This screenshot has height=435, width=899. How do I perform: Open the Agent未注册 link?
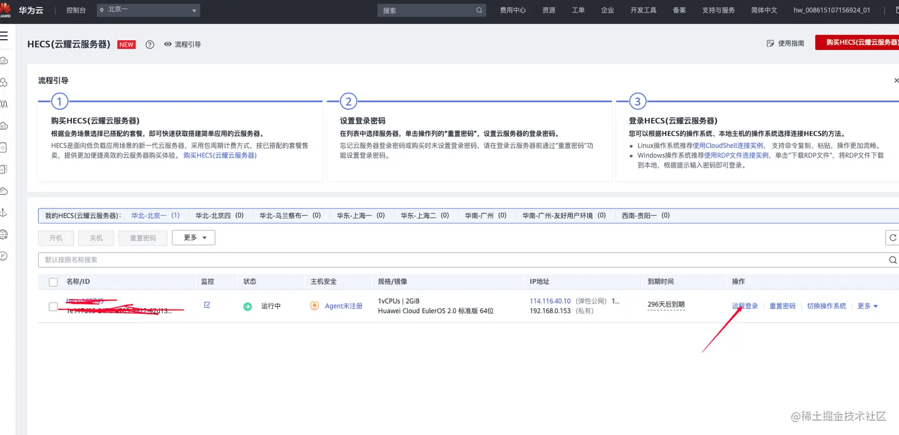(344, 306)
